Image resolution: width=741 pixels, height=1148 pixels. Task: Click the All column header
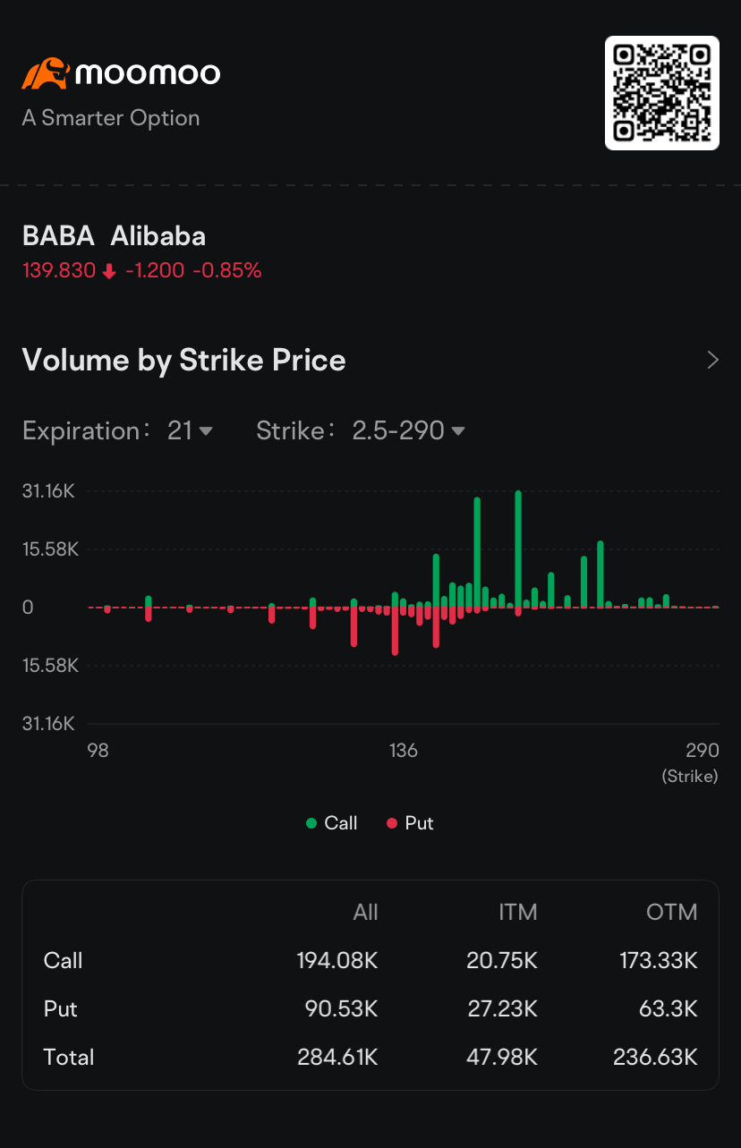[x=365, y=912]
